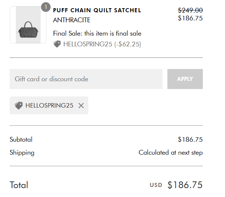225x197 pixels.
Task: Click the Subtotal label
Action: point(21,139)
